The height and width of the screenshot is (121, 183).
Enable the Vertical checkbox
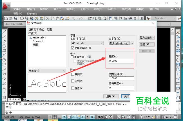(73, 88)
